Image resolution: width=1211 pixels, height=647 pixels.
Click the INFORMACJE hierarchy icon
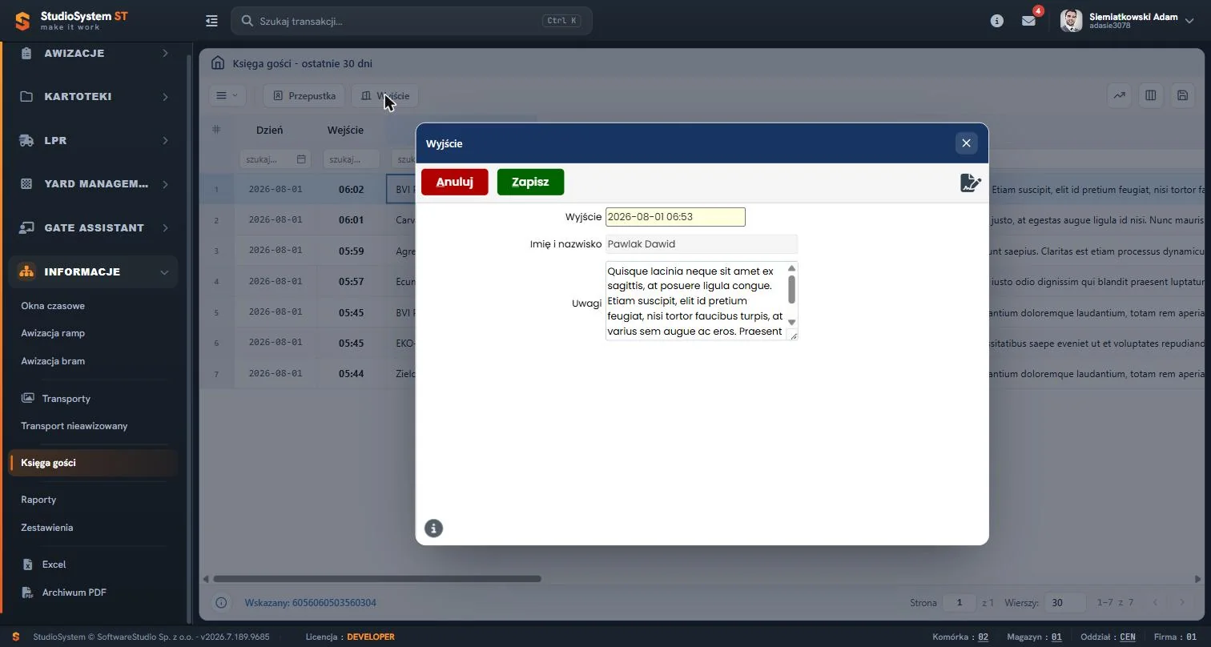(26, 271)
